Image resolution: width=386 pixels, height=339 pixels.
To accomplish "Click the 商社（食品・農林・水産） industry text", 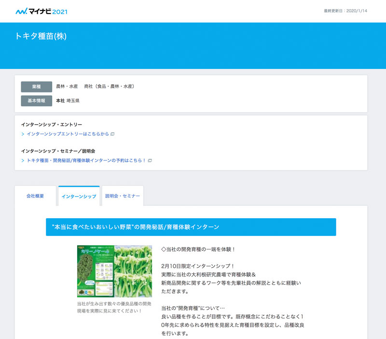I will tap(109, 87).
